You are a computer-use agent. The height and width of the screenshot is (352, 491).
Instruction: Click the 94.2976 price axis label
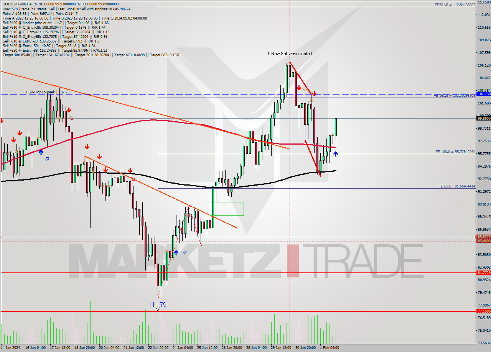coord(484,166)
